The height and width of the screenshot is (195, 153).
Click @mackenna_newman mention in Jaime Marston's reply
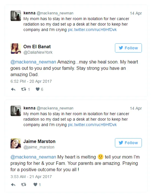(33, 157)
